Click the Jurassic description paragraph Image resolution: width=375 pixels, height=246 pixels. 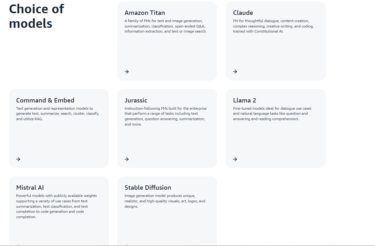(x=165, y=116)
